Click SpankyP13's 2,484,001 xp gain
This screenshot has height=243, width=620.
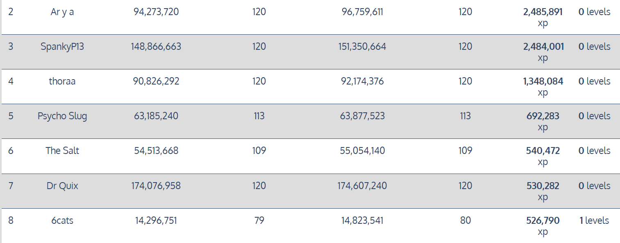coord(543,47)
